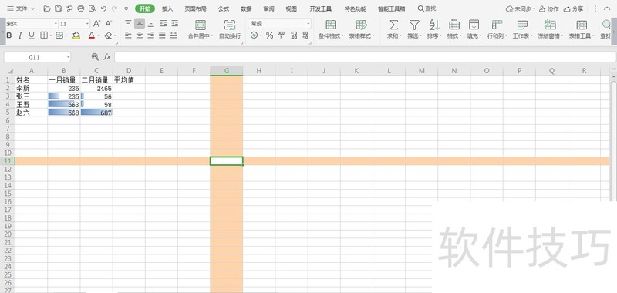Click the red font color button

(92, 35)
